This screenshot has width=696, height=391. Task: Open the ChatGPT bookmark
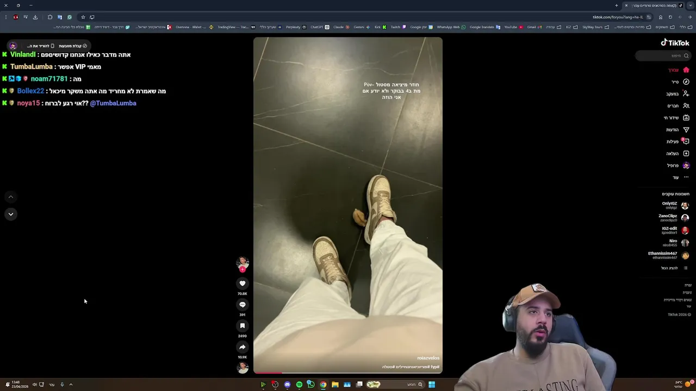click(x=320, y=27)
